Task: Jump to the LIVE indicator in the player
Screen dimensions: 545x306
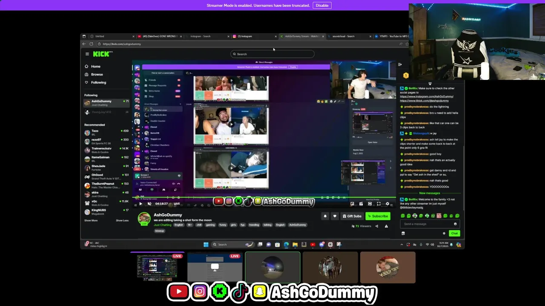Action: pyautogui.click(x=177, y=204)
